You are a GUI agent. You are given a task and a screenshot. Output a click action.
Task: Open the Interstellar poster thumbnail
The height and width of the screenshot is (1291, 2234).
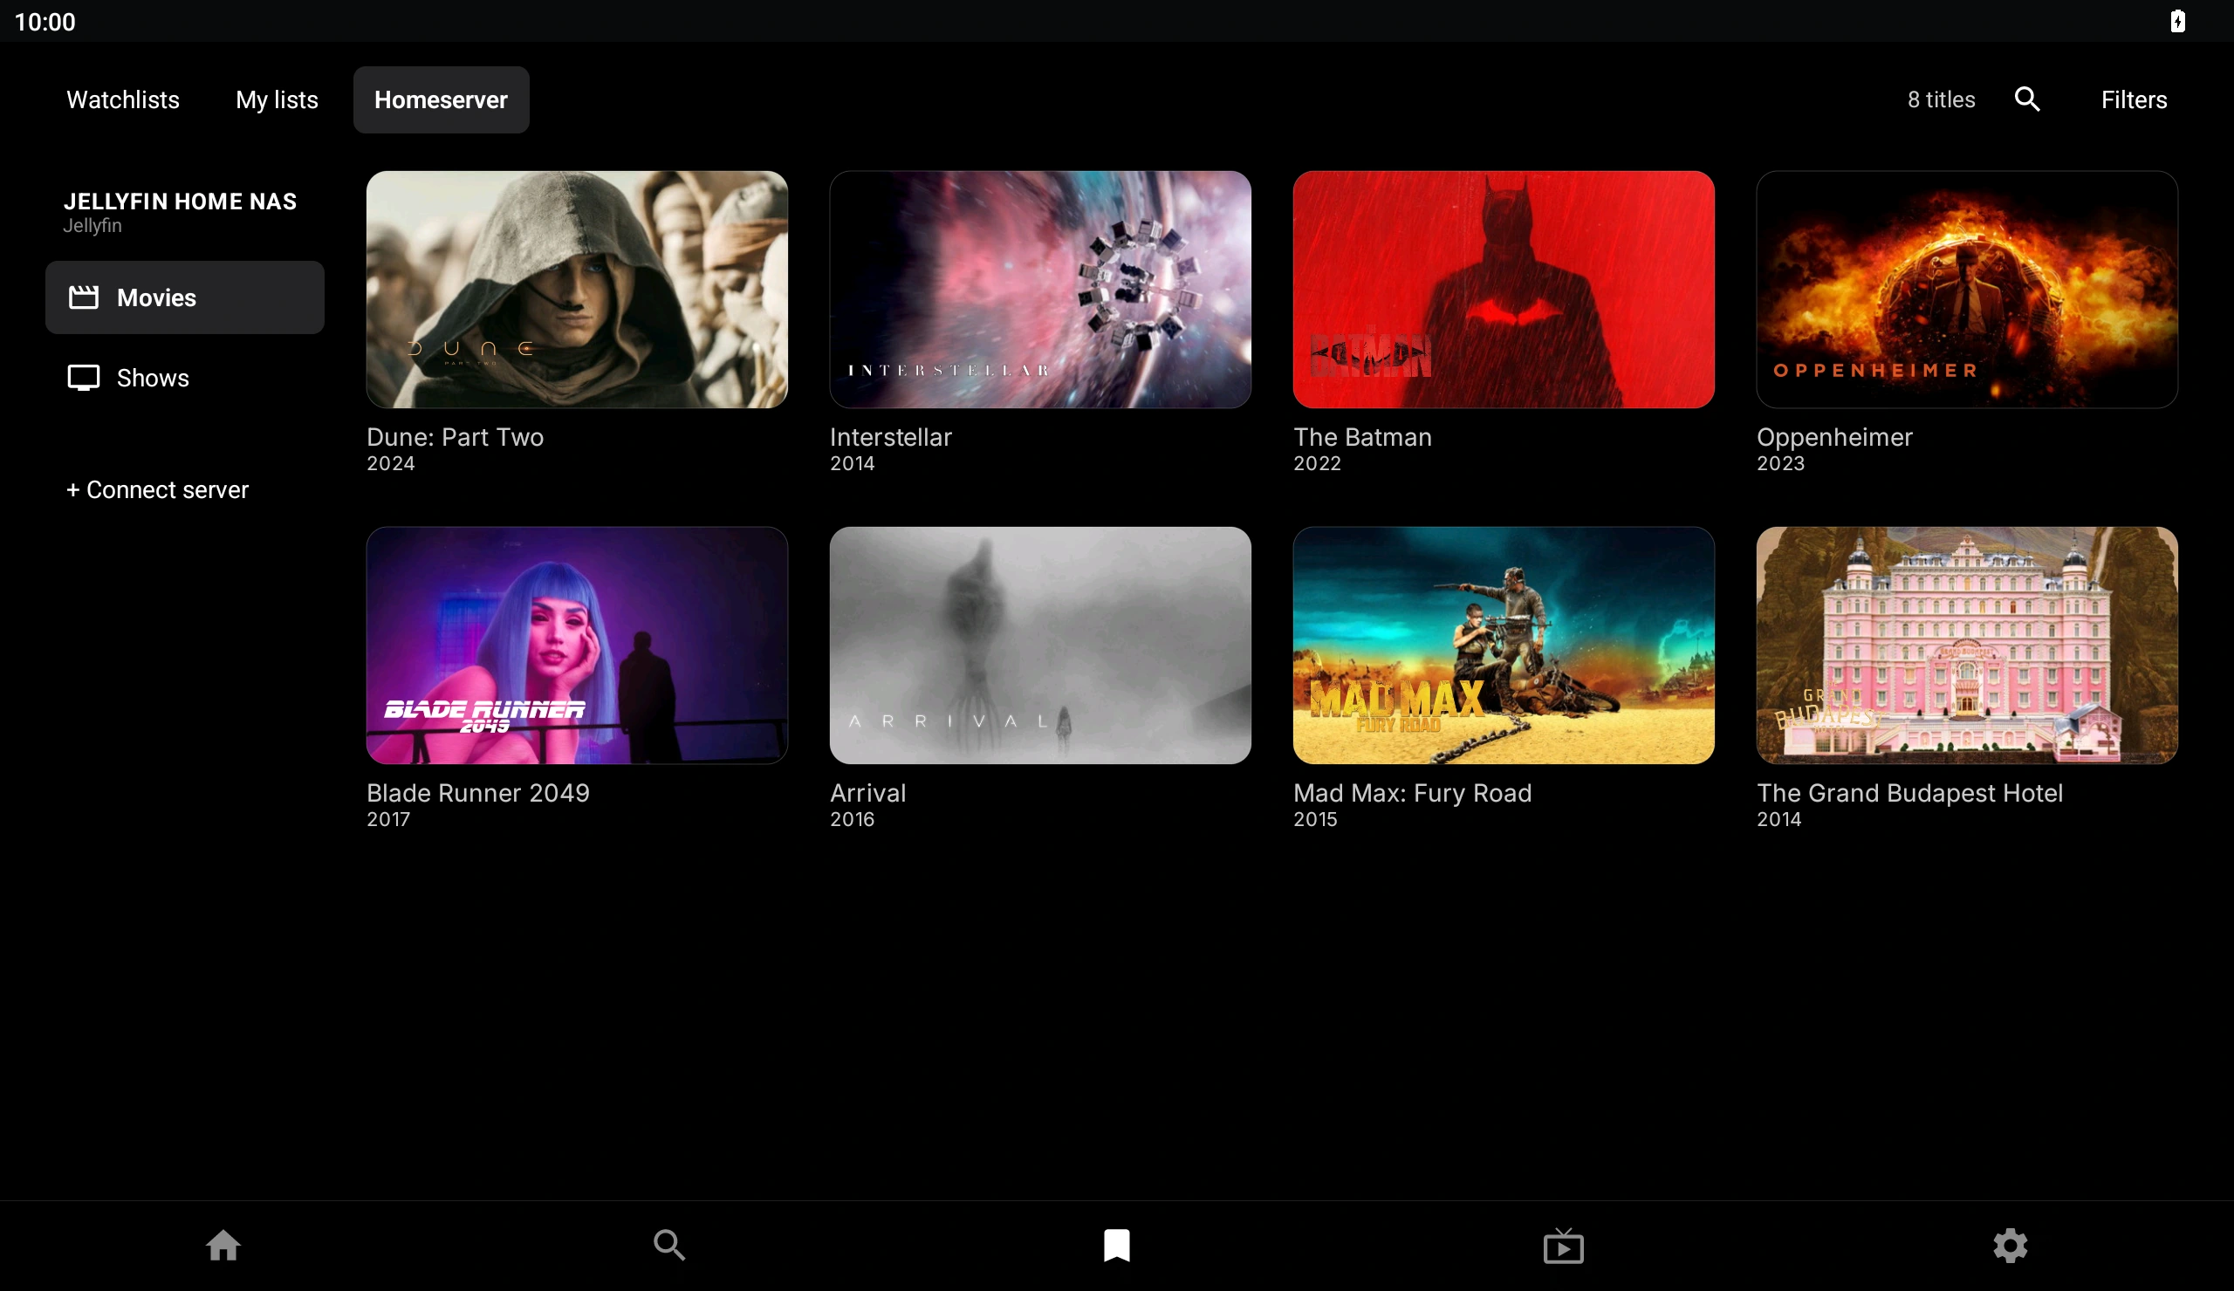1040,289
